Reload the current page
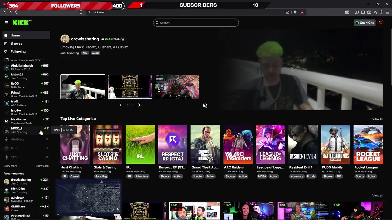Image resolution: width=392 pixels, height=220 pixels. (x=17, y=12)
